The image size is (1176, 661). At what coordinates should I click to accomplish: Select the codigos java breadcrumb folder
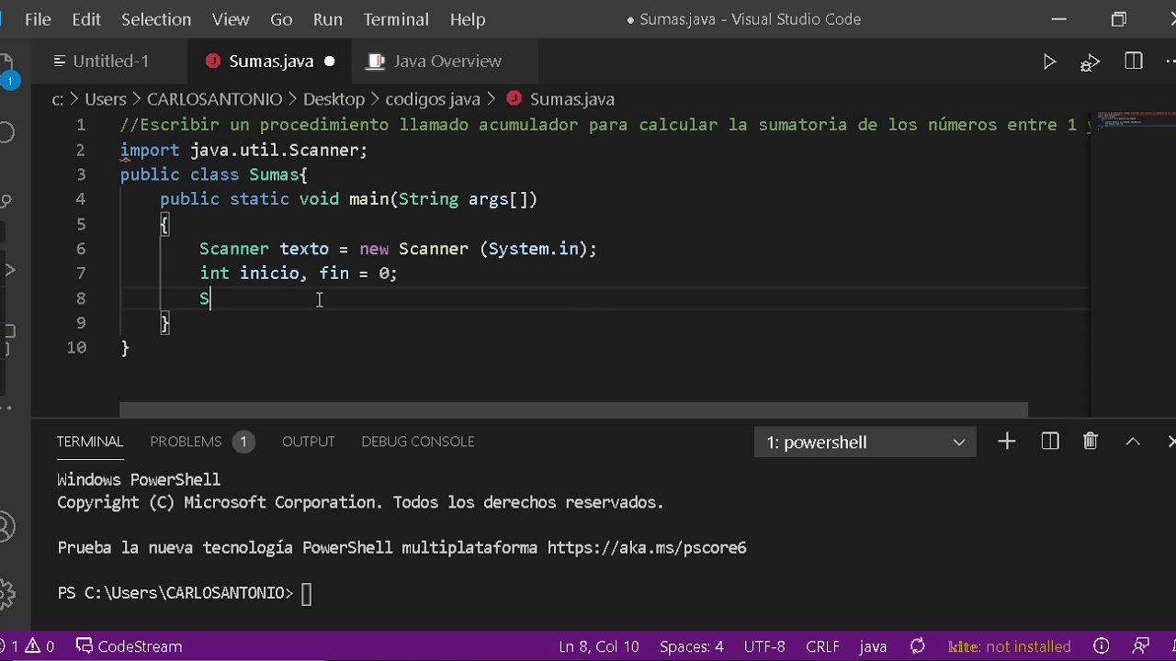tap(433, 99)
